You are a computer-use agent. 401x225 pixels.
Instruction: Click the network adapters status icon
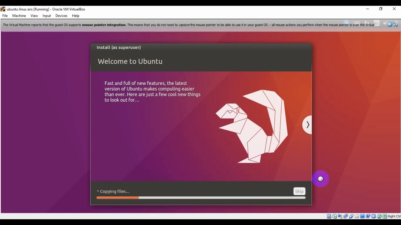pos(346,216)
